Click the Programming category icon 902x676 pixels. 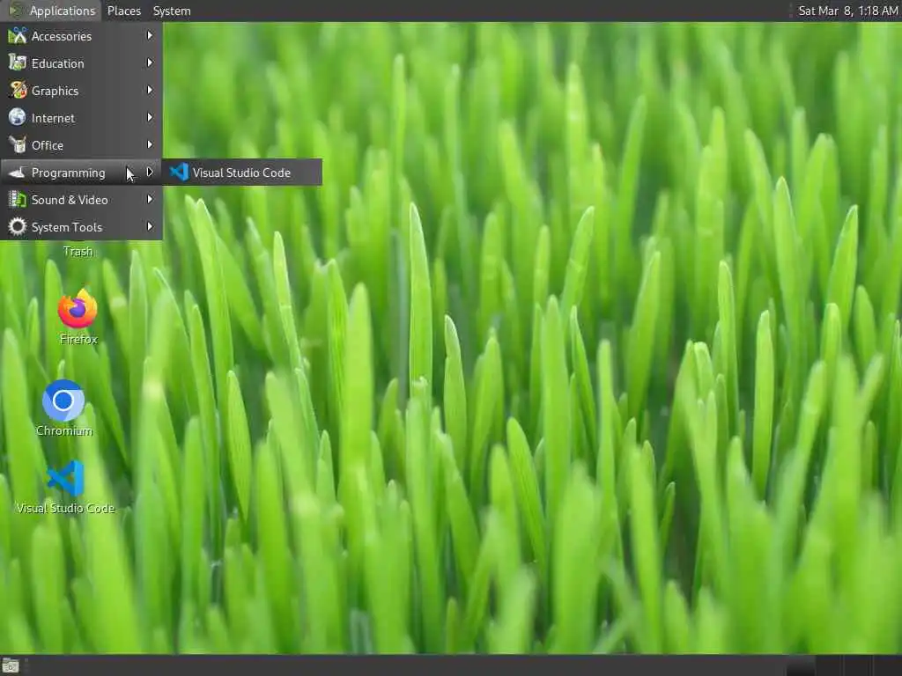point(18,173)
